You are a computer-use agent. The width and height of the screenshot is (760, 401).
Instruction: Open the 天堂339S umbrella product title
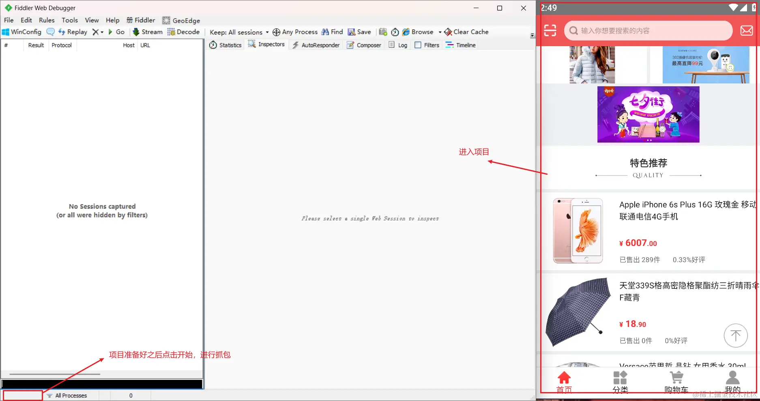click(688, 292)
